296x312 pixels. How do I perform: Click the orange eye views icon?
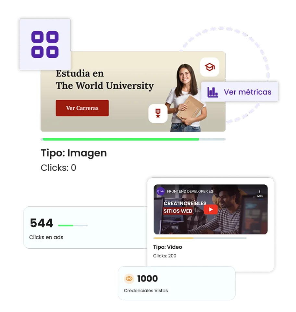[x=129, y=279]
